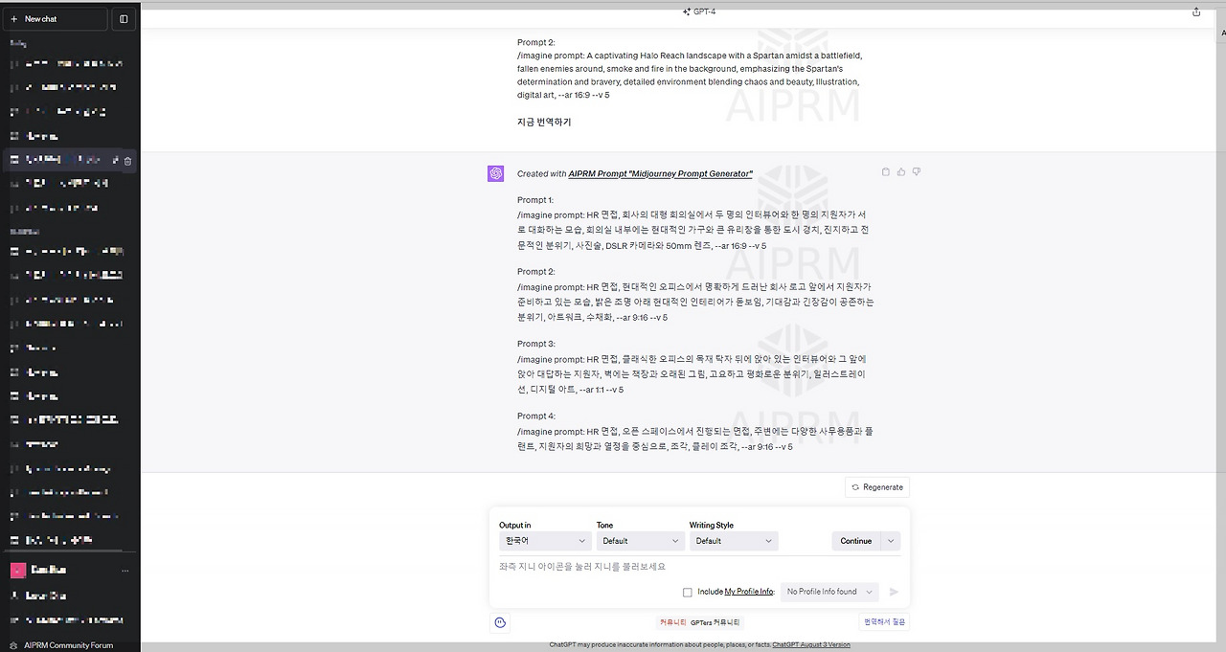Collapse the sidebar panel icon

click(124, 18)
